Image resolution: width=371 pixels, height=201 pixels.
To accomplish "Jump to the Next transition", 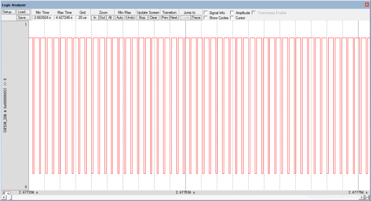I will pos(174,18).
